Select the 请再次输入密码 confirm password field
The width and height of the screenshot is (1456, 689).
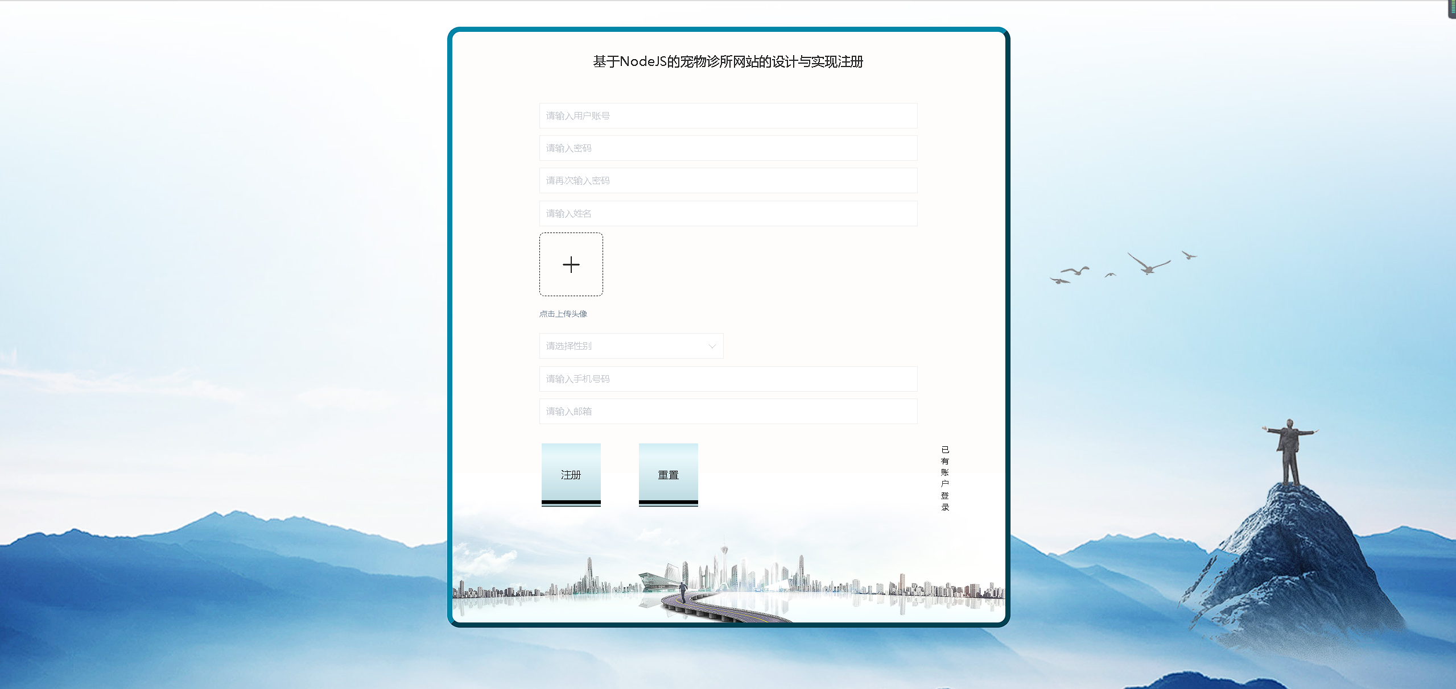pyautogui.click(x=728, y=181)
